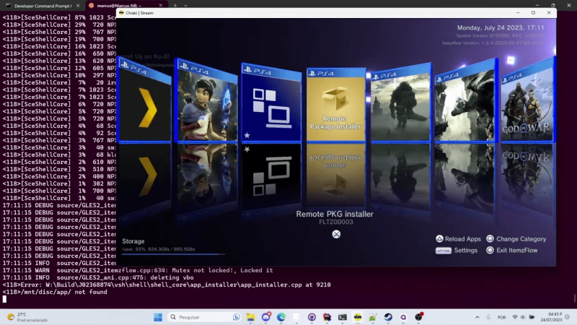
Task: Click the square icon beside Change Category
Action: pos(490,239)
